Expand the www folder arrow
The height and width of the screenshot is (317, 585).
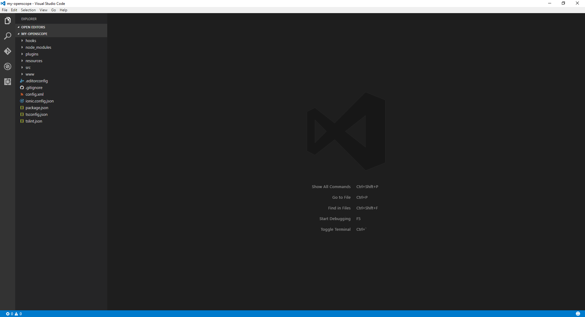tap(22, 74)
